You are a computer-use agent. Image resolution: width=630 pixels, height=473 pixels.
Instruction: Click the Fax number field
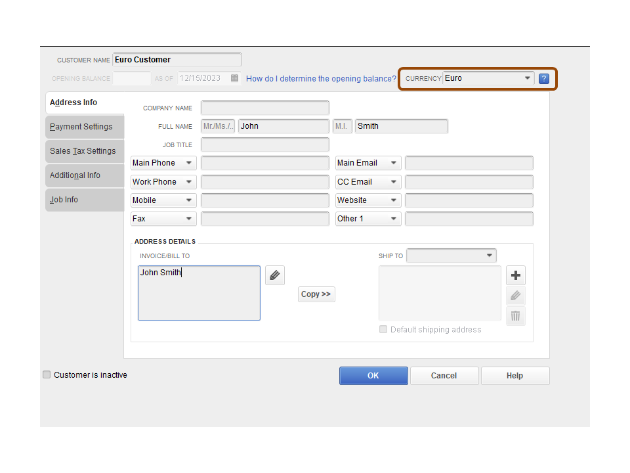coord(264,219)
